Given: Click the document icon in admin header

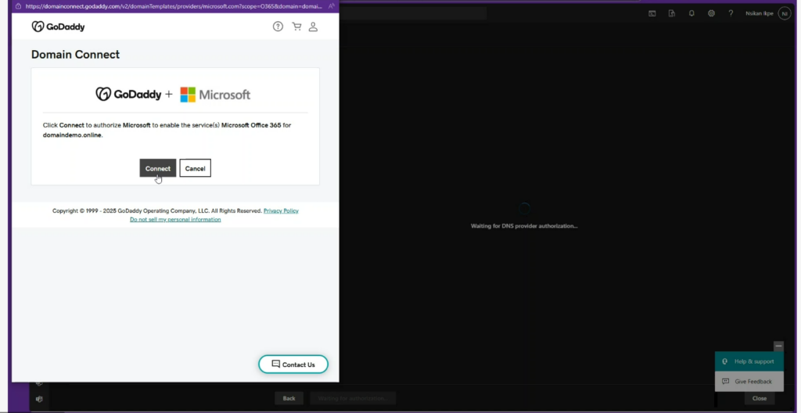Looking at the screenshot, I should pyautogui.click(x=672, y=13).
